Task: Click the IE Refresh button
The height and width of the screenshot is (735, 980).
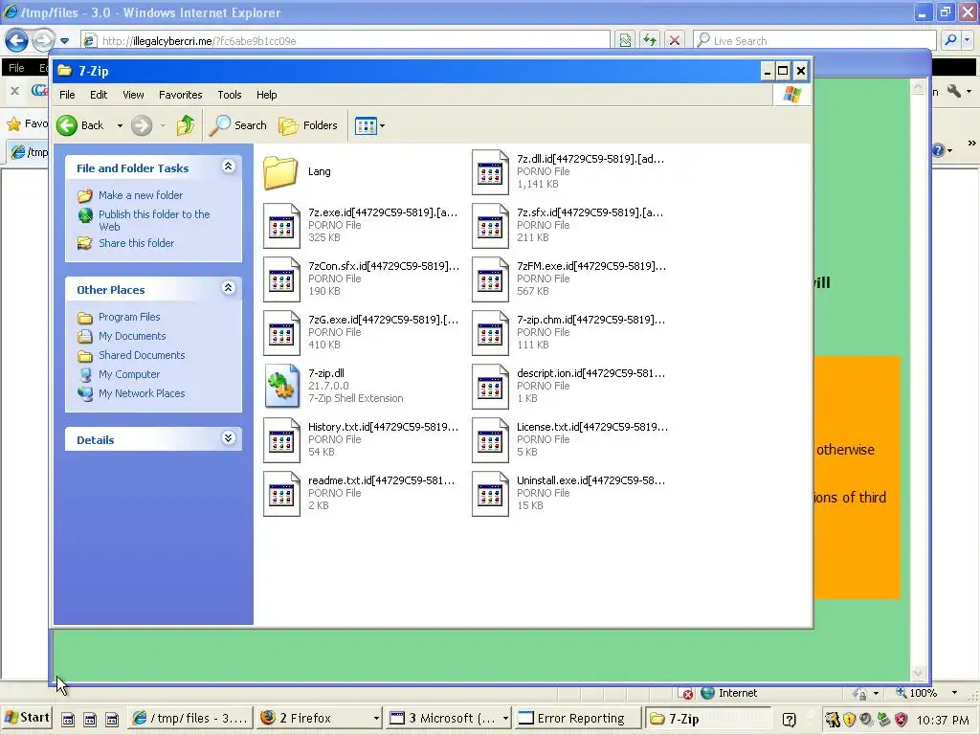Action: [x=650, y=40]
